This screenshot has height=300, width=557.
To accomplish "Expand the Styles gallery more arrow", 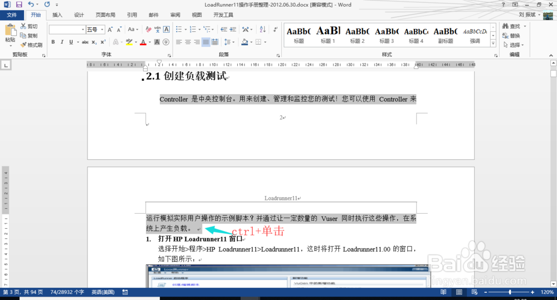I will point(493,43).
